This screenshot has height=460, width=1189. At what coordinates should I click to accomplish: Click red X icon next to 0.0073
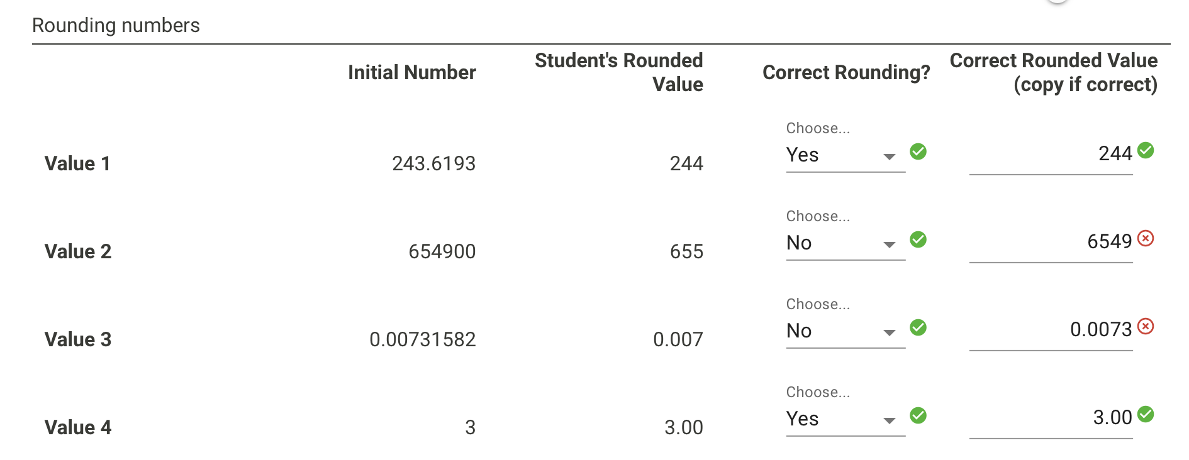coord(1146,327)
